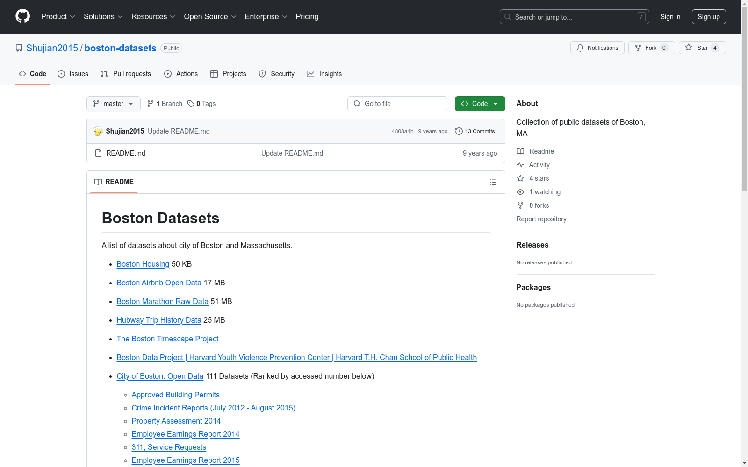This screenshot has height=467, width=748.
Task: Open Crime Incident Reports link
Action: coord(214,408)
